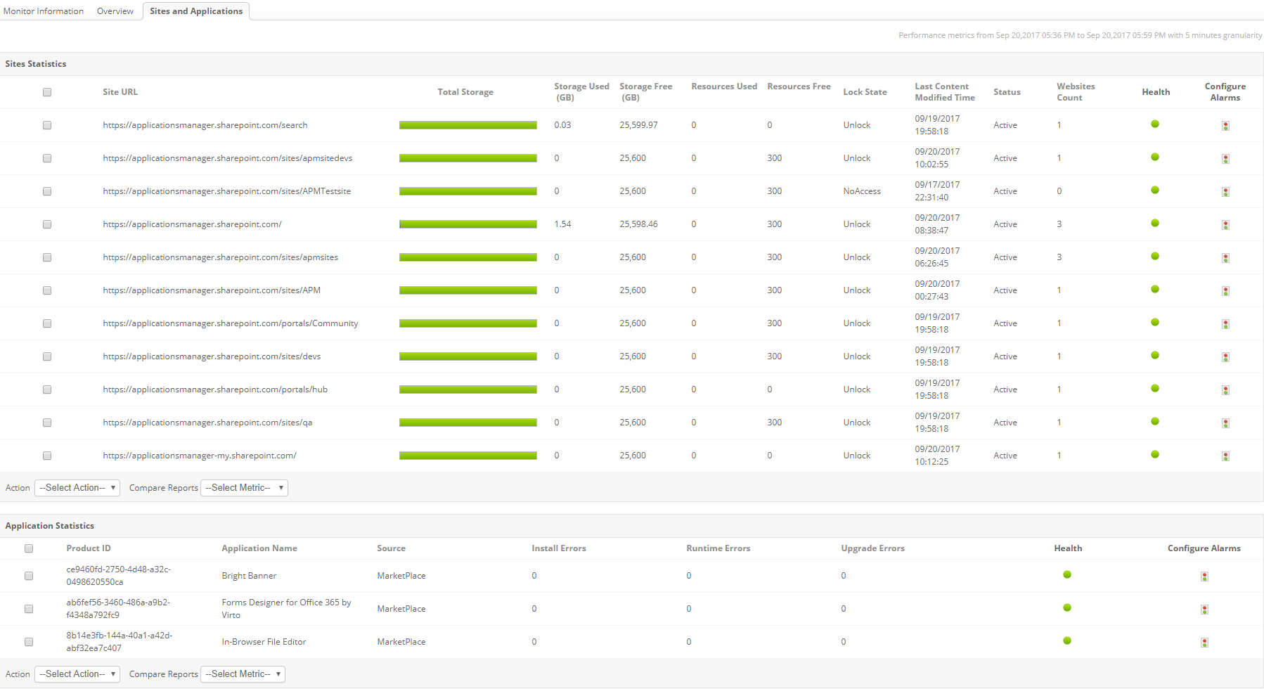Expand Select Metric dropdown under Sites Statistics
This screenshot has width=1264, height=689.
244,488
